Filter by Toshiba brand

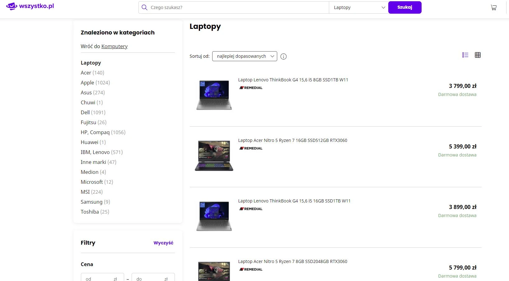pyautogui.click(x=95, y=212)
